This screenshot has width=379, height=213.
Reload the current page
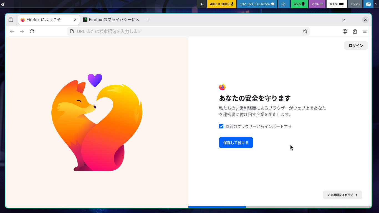click(32, 31)
